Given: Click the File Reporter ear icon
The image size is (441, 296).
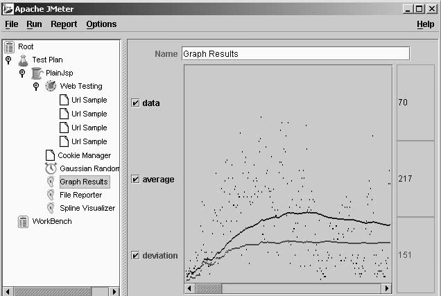Looking at the screenshot, I should coord(51,195).
